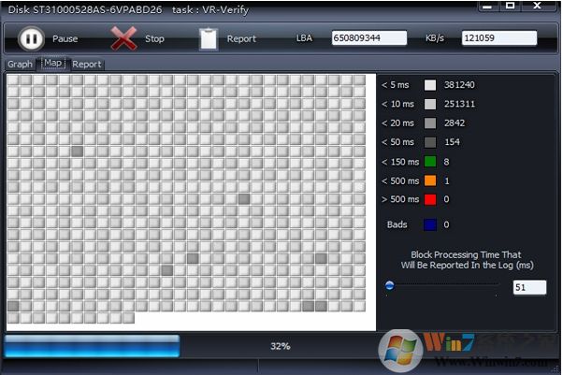Viewport: 563px width, 375px height.
Task: Click the < 50 ms dark gray swatch
Action: [430, 142]
